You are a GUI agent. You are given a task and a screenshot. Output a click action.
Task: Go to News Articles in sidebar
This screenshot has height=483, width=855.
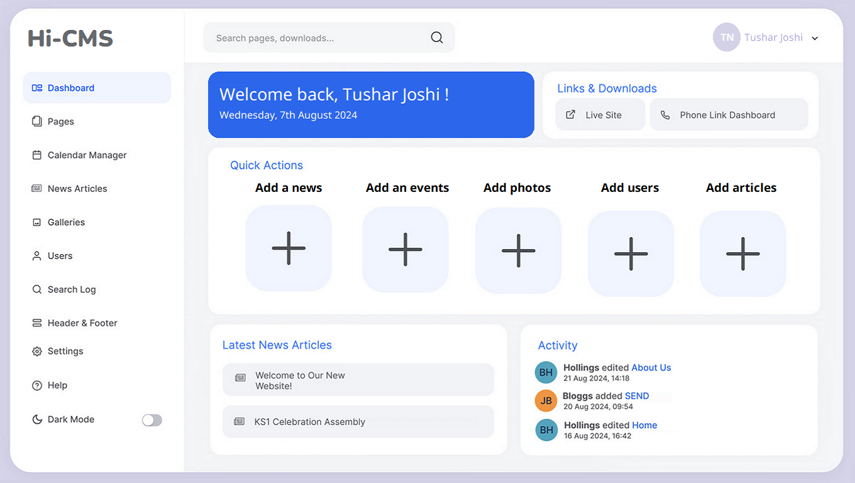tap(77, 189)
